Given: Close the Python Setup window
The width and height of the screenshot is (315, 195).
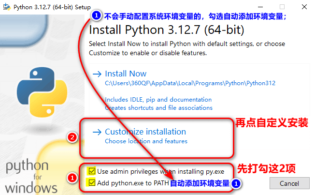Looking at the screenshot, I should 304,7.
